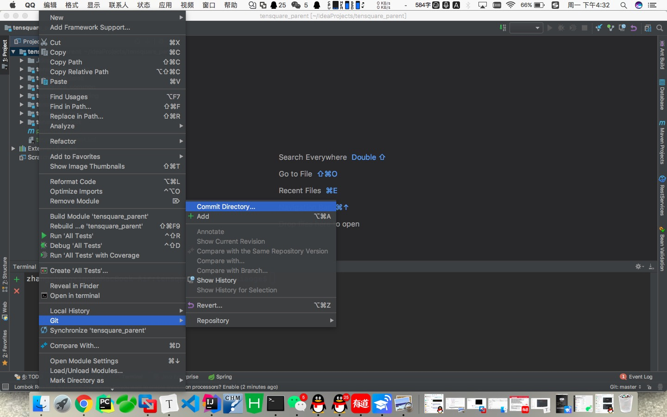667x417 pixels.
Task: Choose Add in the Git submenu
Action: [261, 216]
